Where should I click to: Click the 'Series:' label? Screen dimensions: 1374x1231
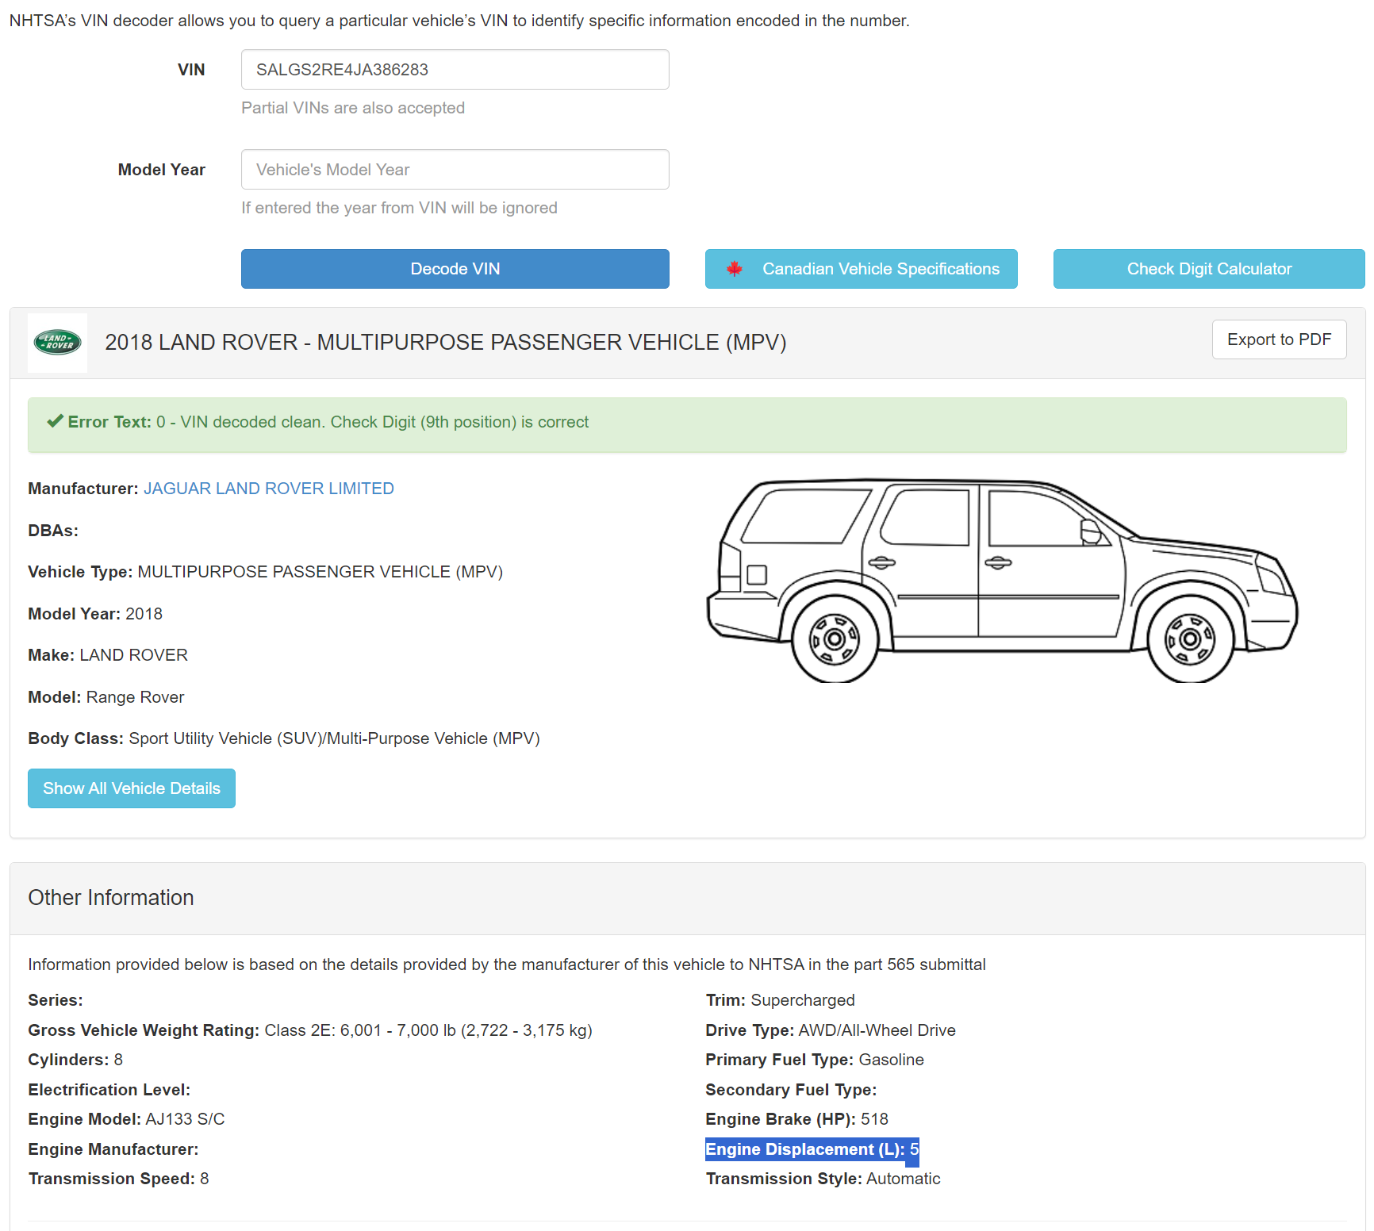pyautogui.click(x=56, y=1000)
